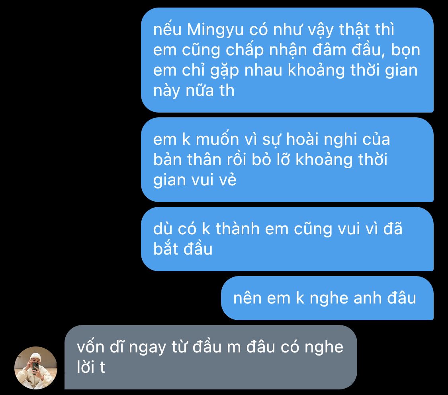This screenshot has height=395, width=448.
Task: Select the 'dù có k thành em' bubble
Action: [x=287, y=239]
